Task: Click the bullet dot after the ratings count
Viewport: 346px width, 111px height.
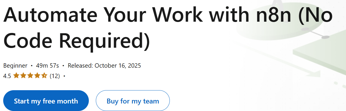Action: point(64,76)
